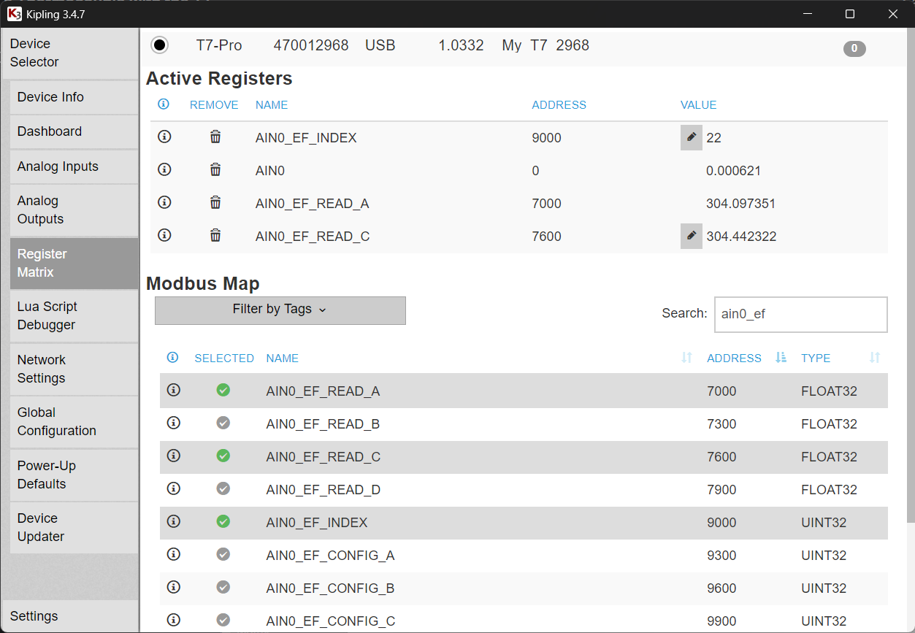Screen dimensions: 915x633
Task: Open Power-Up Defaults tab
Action: click(74, 475)
